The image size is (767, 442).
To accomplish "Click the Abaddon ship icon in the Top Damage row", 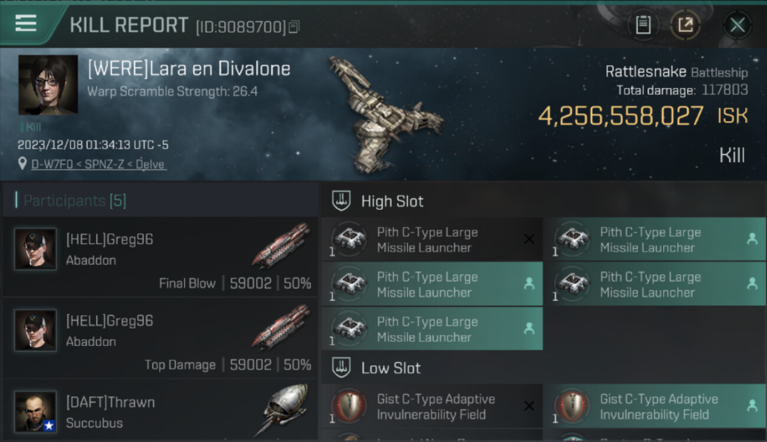I will (281, 327).
